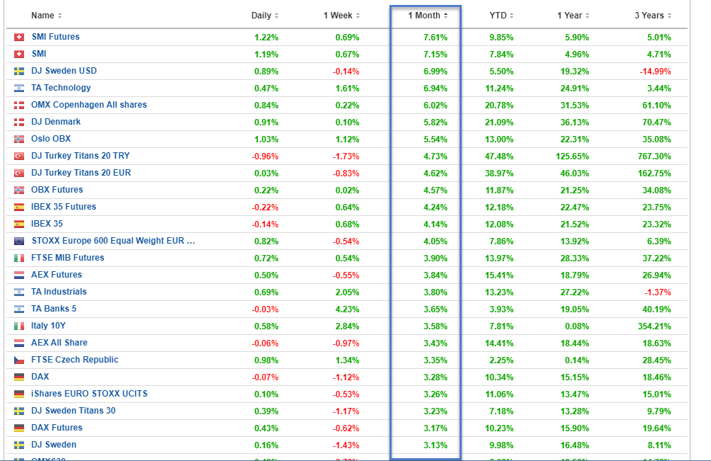Screen dimensions: 711x461
Task: Open the OBX Futures link
Action: (57, 190)
